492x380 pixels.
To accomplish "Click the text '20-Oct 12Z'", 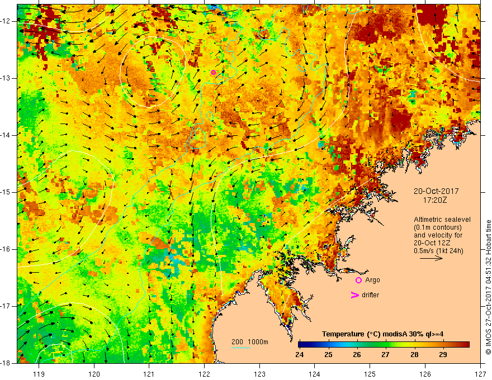I will point(431,243).
